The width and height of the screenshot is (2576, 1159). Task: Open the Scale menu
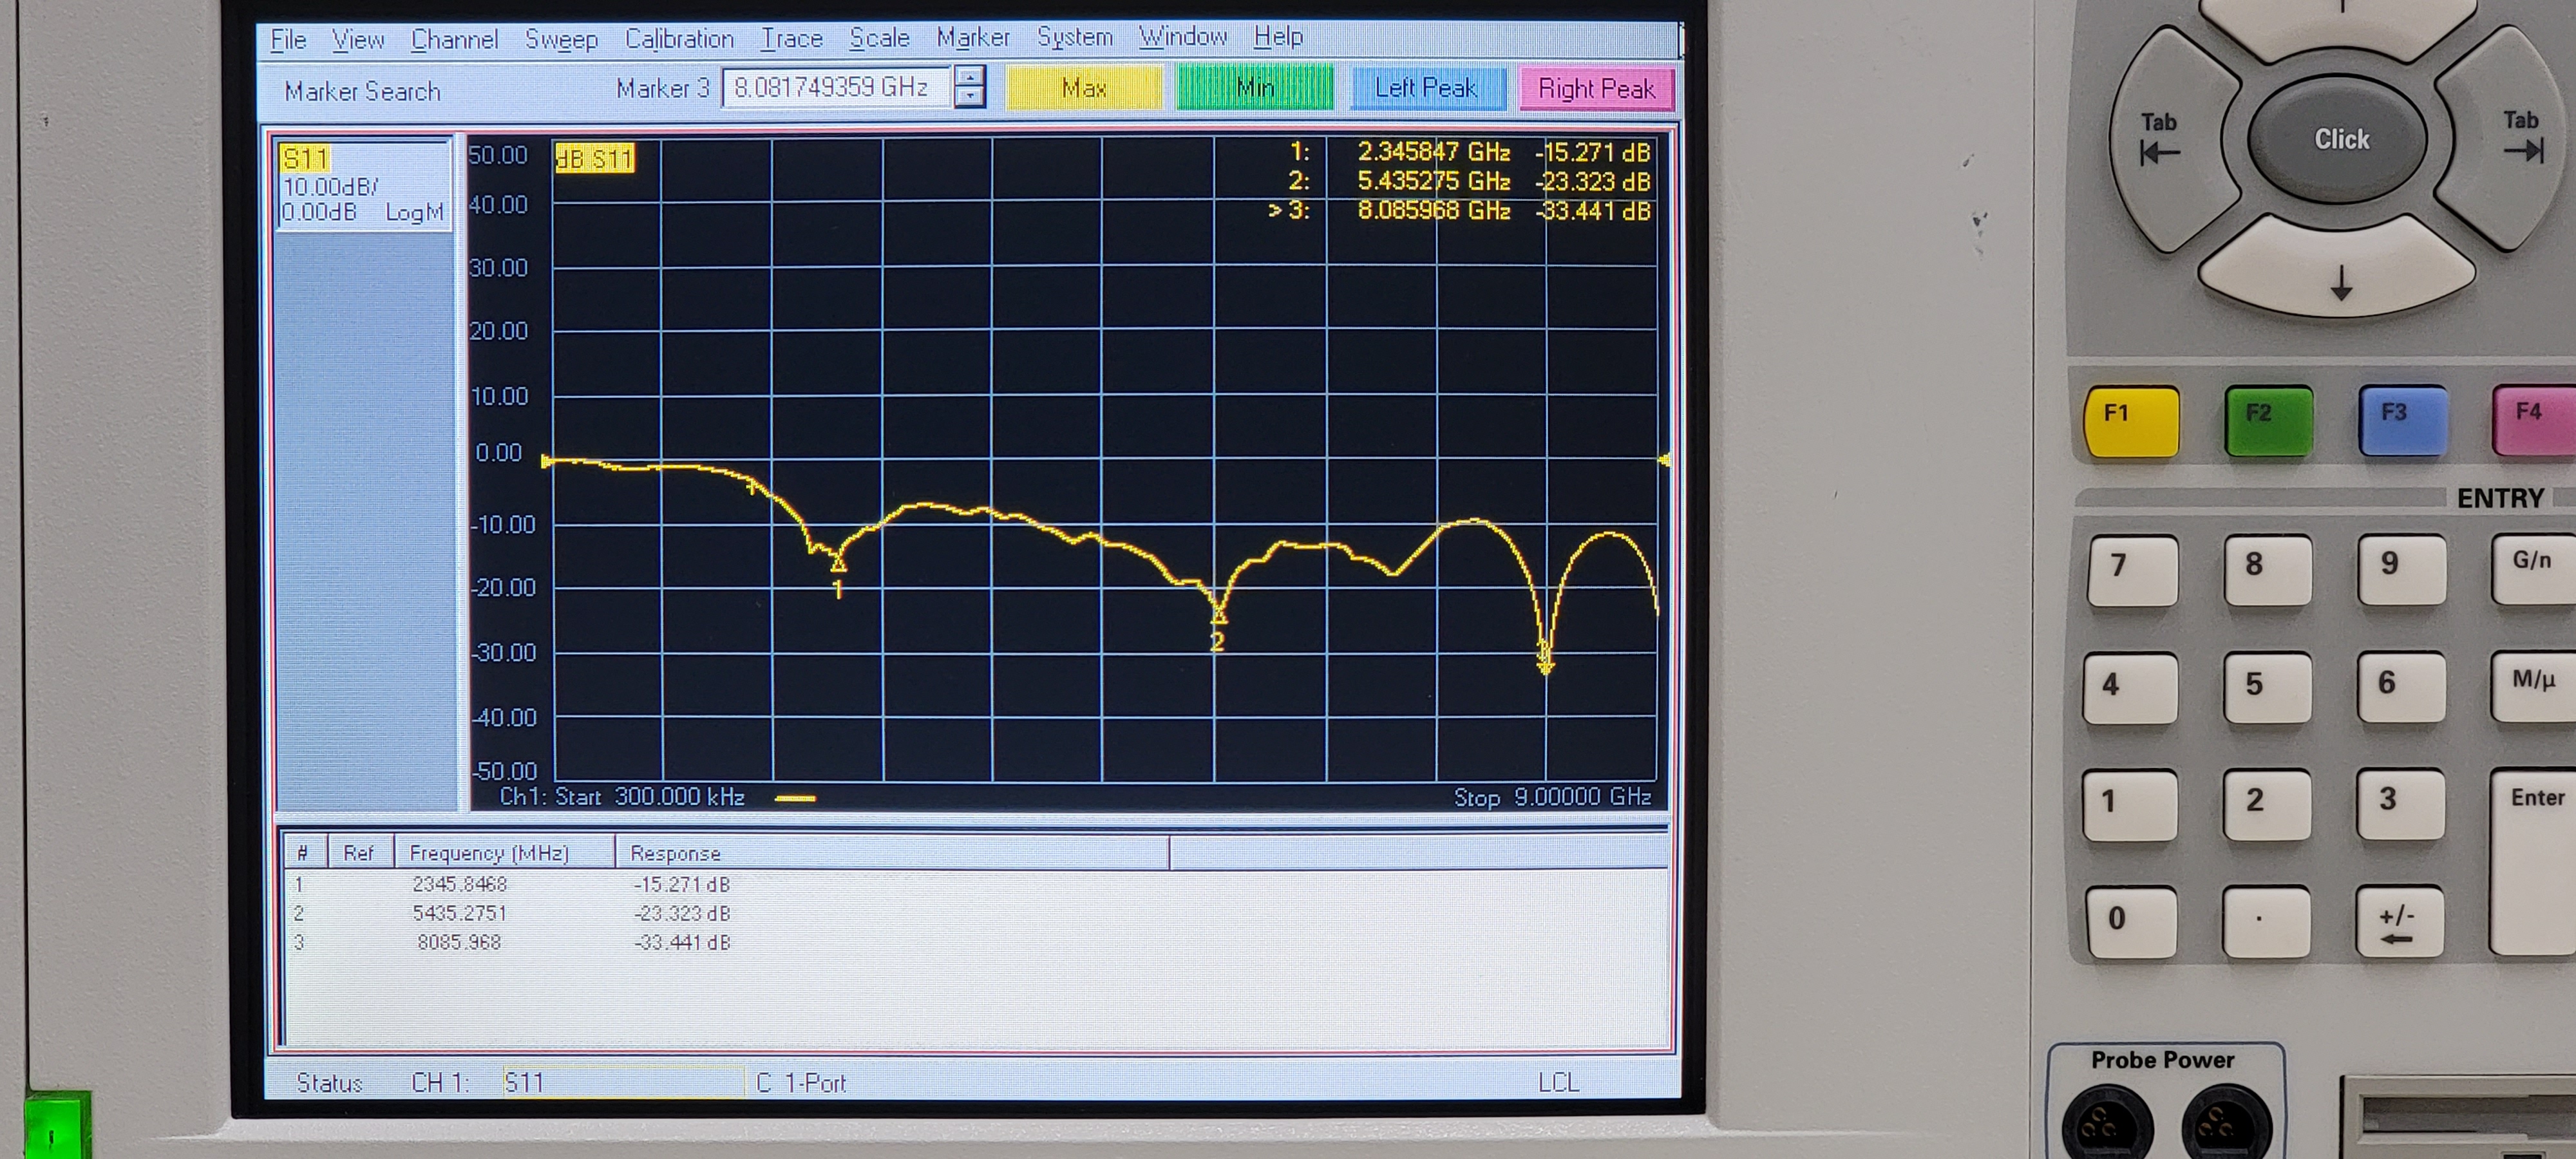tap(879, 38)
